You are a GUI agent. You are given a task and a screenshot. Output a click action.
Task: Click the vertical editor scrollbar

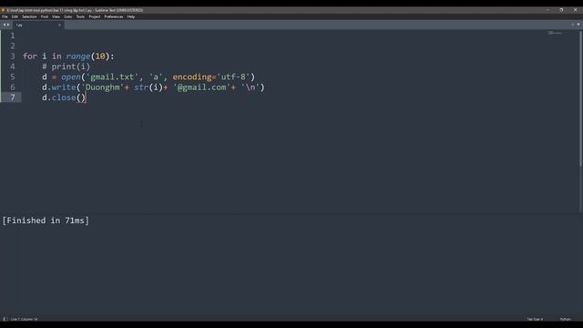point(580,98)
